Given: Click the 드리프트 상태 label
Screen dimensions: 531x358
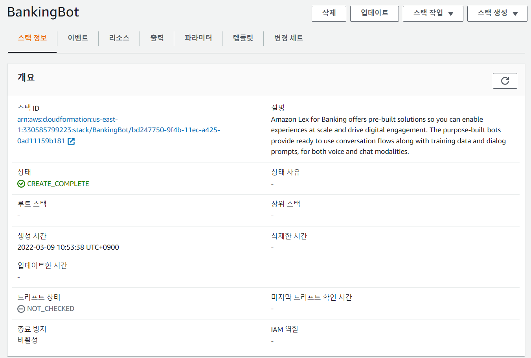Looking at the screenshot, I should (39, 297).
